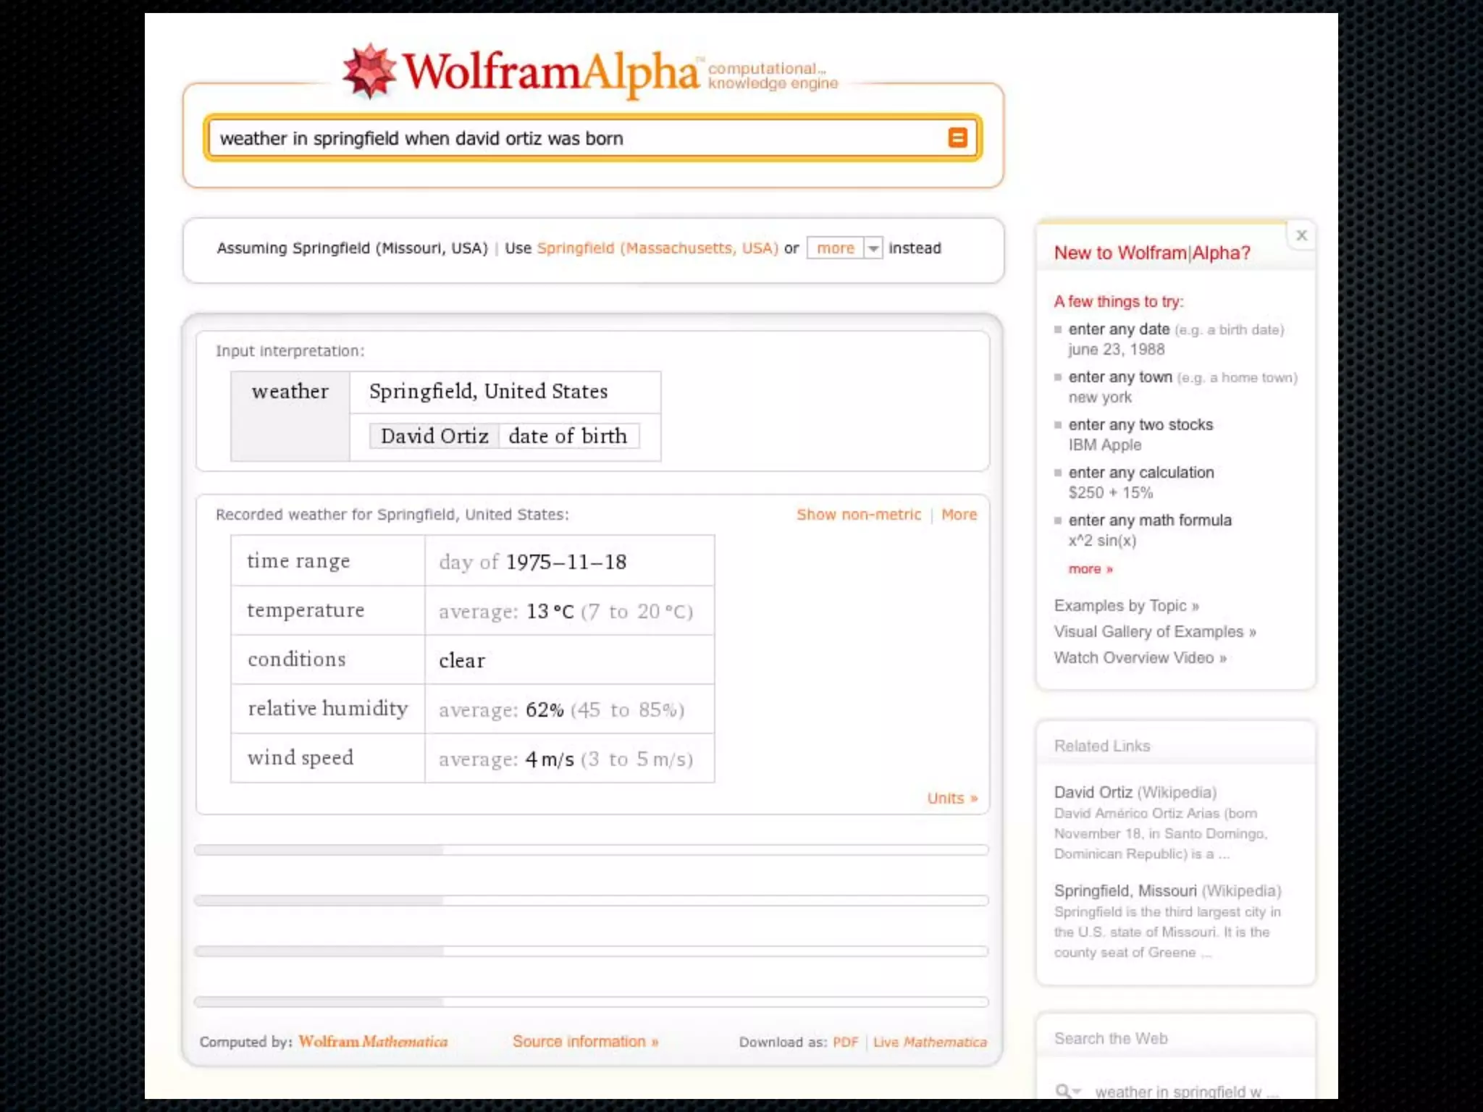Use Springfield (Massachusetts, USA) instead
Viewport: 1483px width, 1112px height.
pos(658,248)
